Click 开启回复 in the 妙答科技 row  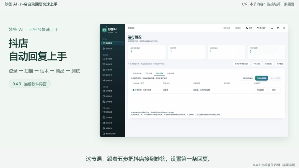click(x=260, y=90)
